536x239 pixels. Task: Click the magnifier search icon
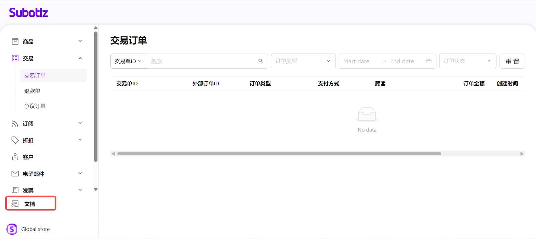[x=261, y=61]
